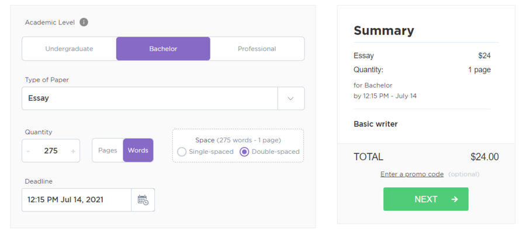Image resolution: width=526 pixels, height=235 pixels.
Task: Click the TOTAL $24.00 amount
Action: click(x=485, y=157)
